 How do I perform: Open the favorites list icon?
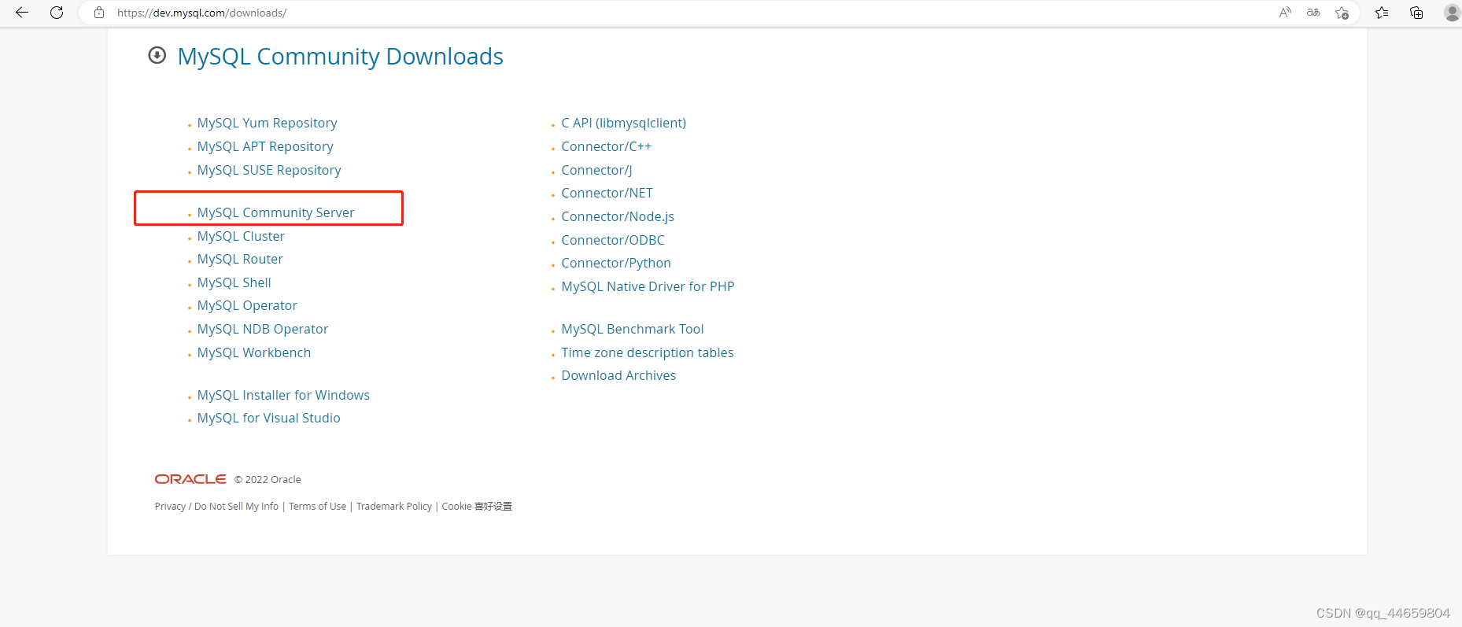coord(1382,13)
